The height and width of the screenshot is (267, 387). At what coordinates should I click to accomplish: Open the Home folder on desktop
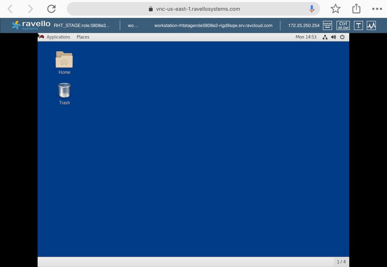64,62
